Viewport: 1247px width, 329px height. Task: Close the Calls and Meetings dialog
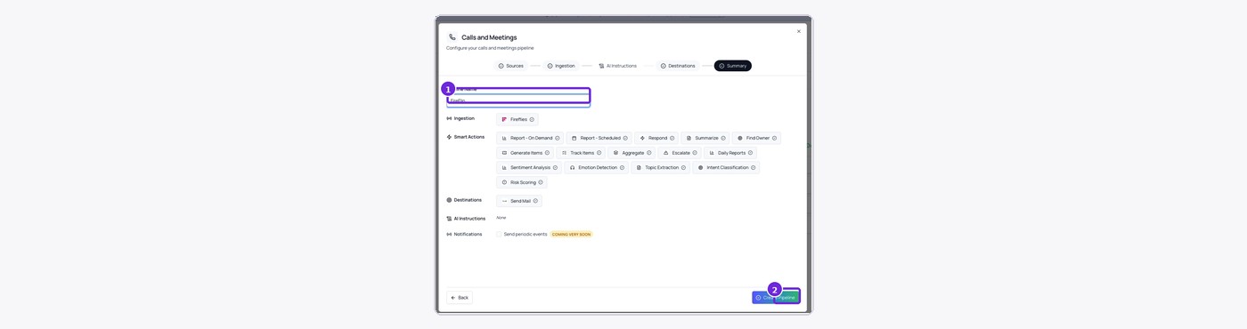click(x=799, y=31)
